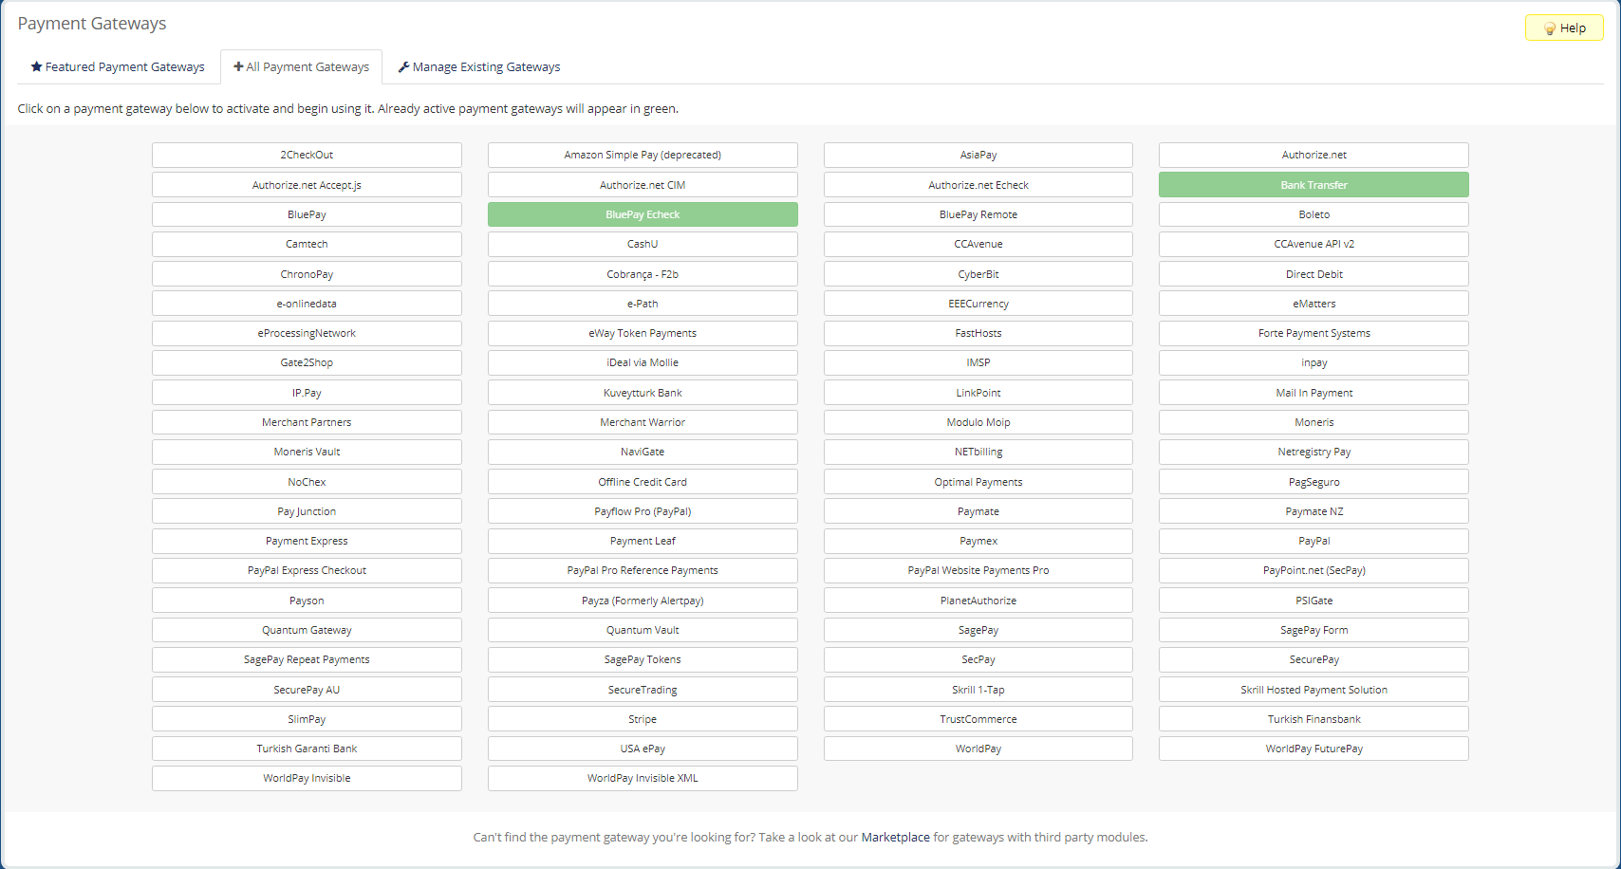Activate WorldPay Invisible XML gateway

click(643, 778)
